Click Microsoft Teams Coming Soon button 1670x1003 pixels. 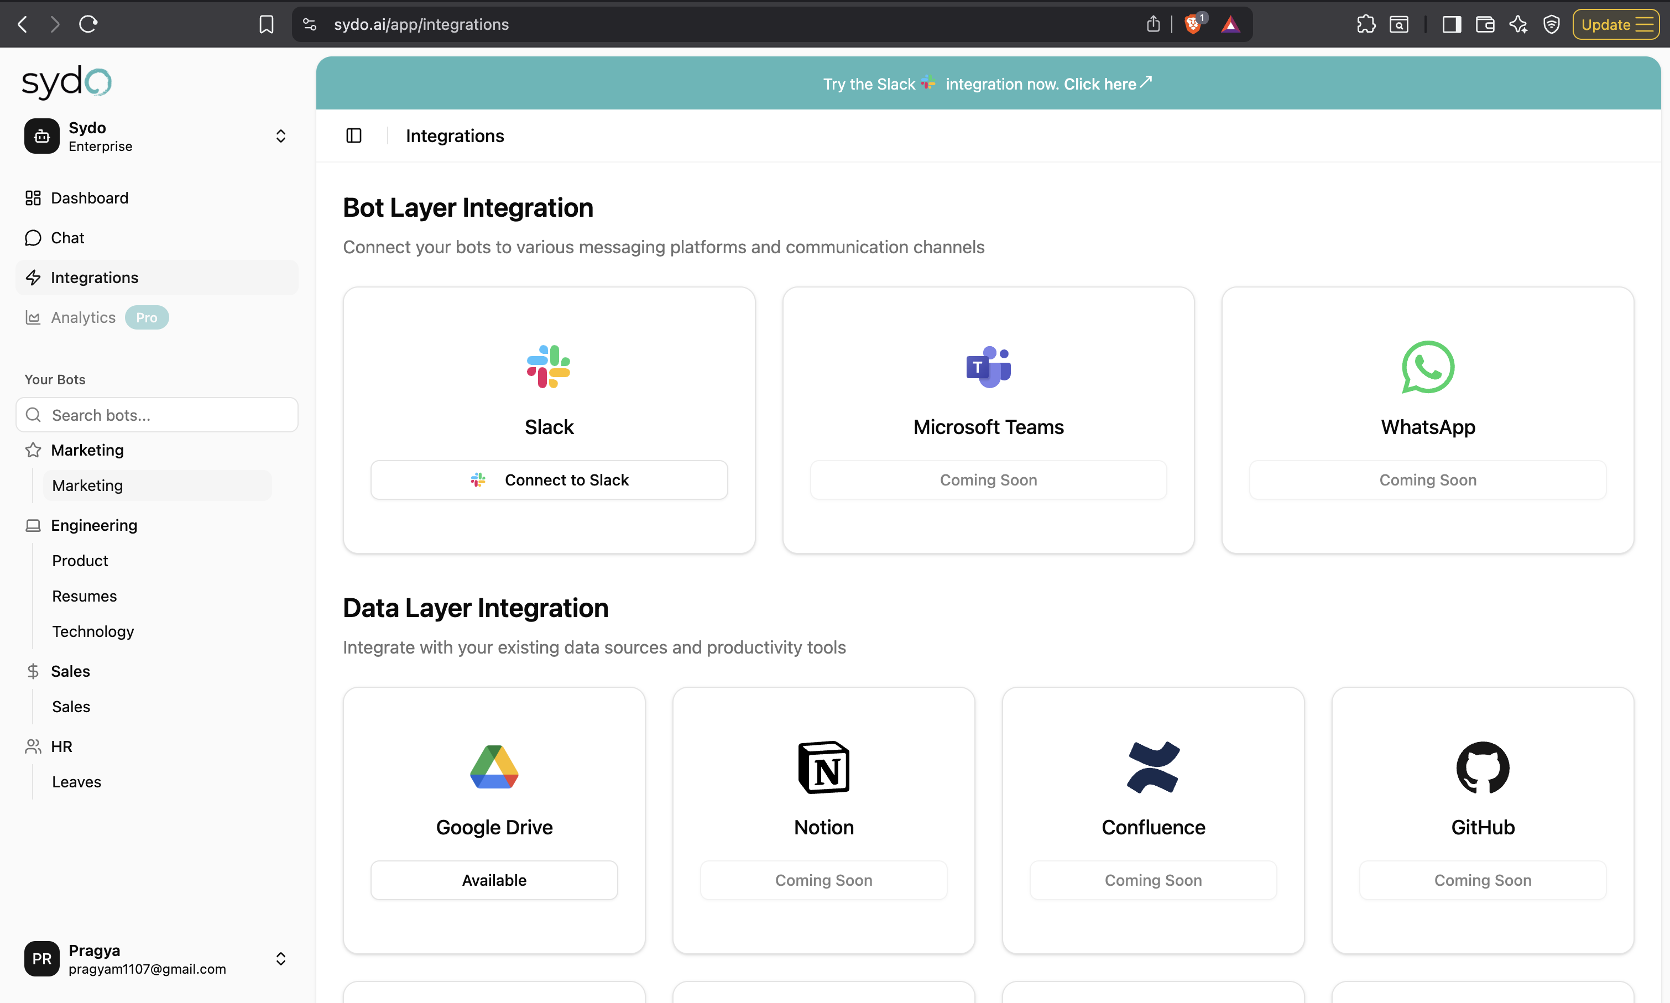point(988,480)
